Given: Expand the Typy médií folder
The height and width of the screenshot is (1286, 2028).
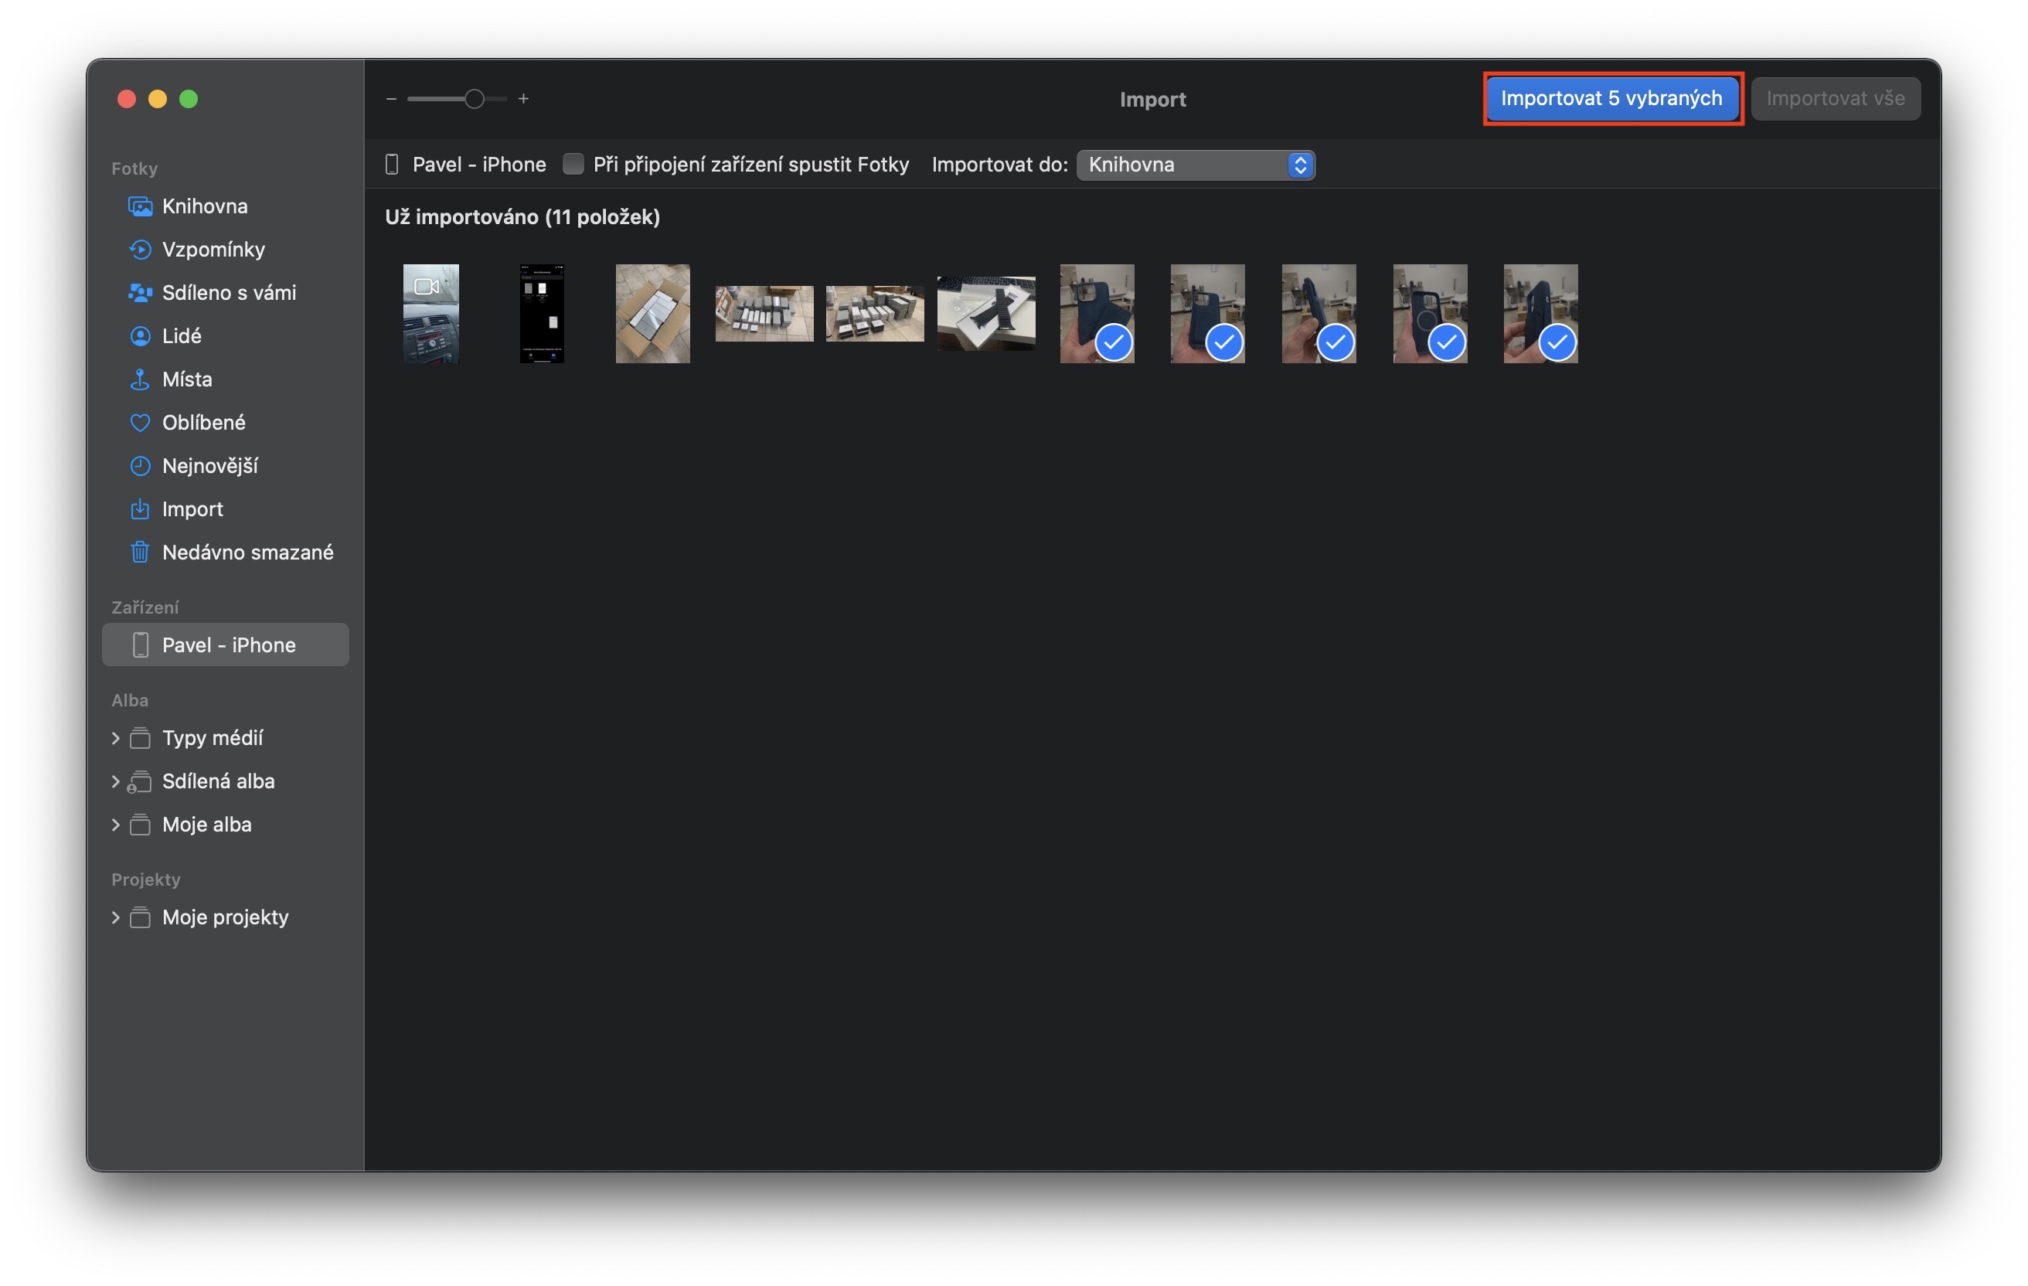Looking at the screenshot, I should [x=115, y=739].
